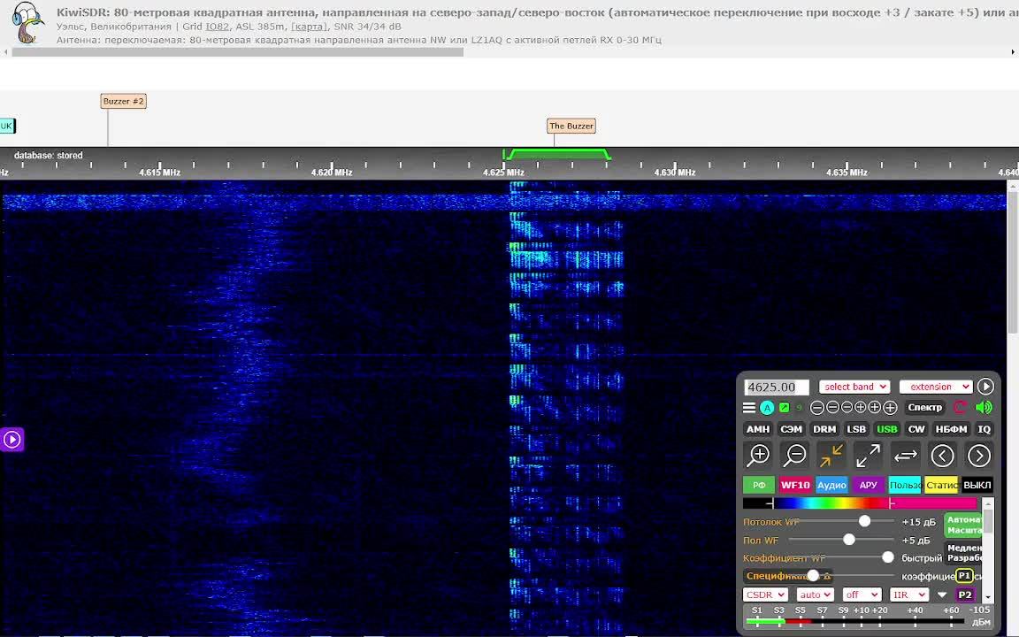Open the select band dropdown
The height and width of the screenshot is (637, 1019).
point(854,387)
